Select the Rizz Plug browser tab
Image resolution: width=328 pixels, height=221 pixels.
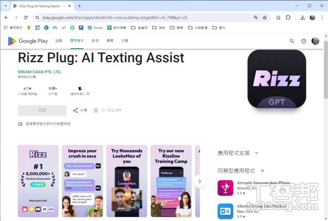click(42, 6)
